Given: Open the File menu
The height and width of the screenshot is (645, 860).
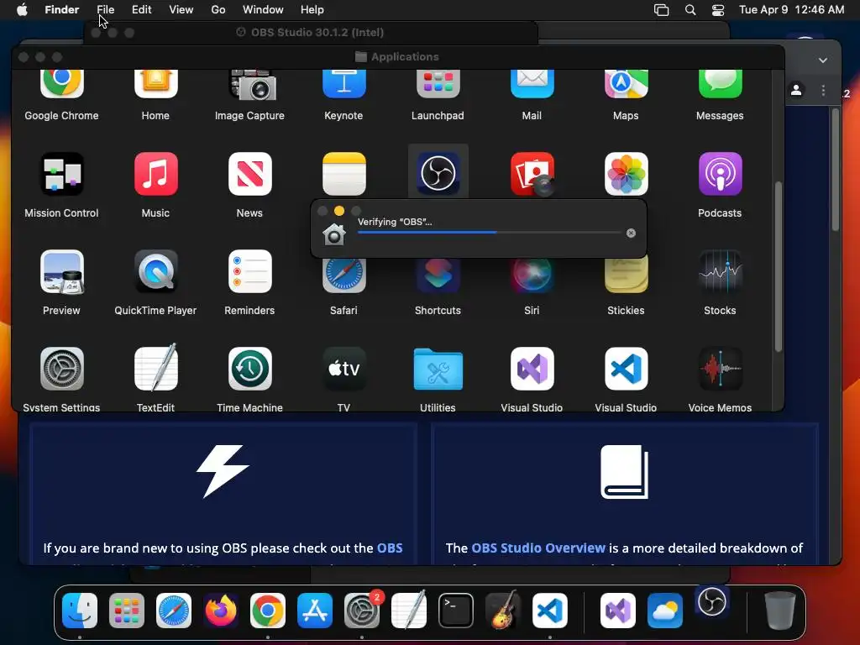Looking at the screenshot, I should (105, 10).
